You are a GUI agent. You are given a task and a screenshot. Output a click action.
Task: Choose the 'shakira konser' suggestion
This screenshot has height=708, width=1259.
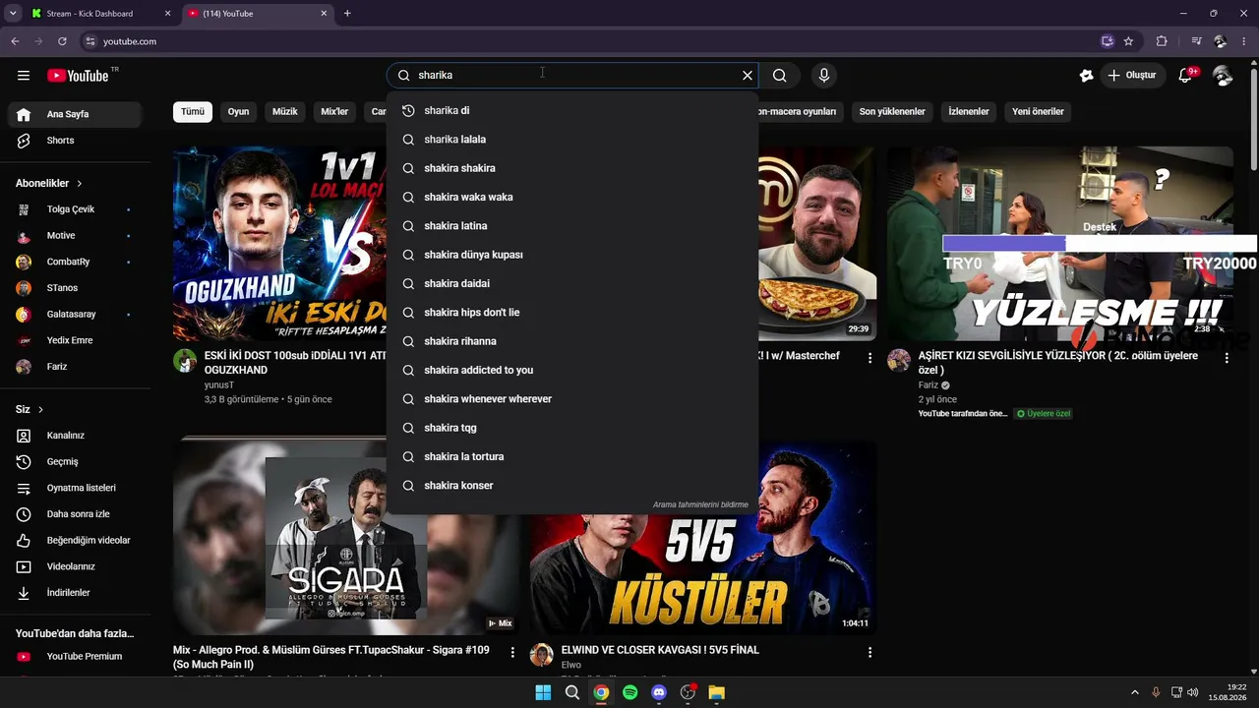[x=572, y=486]
